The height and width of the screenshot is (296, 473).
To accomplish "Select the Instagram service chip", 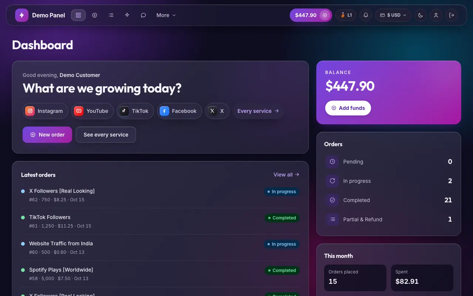I will [45, 111].
